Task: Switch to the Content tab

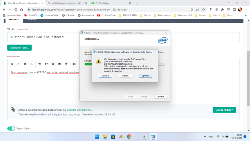Action: 14,20
